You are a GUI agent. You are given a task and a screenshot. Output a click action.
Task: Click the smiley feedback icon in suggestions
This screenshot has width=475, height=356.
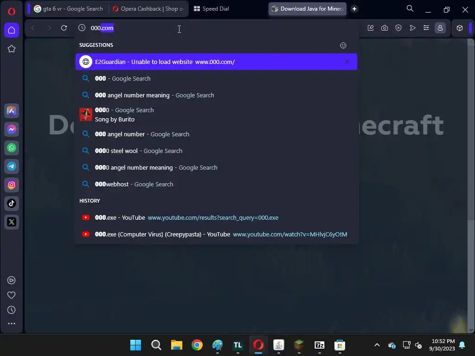point(343,45)
